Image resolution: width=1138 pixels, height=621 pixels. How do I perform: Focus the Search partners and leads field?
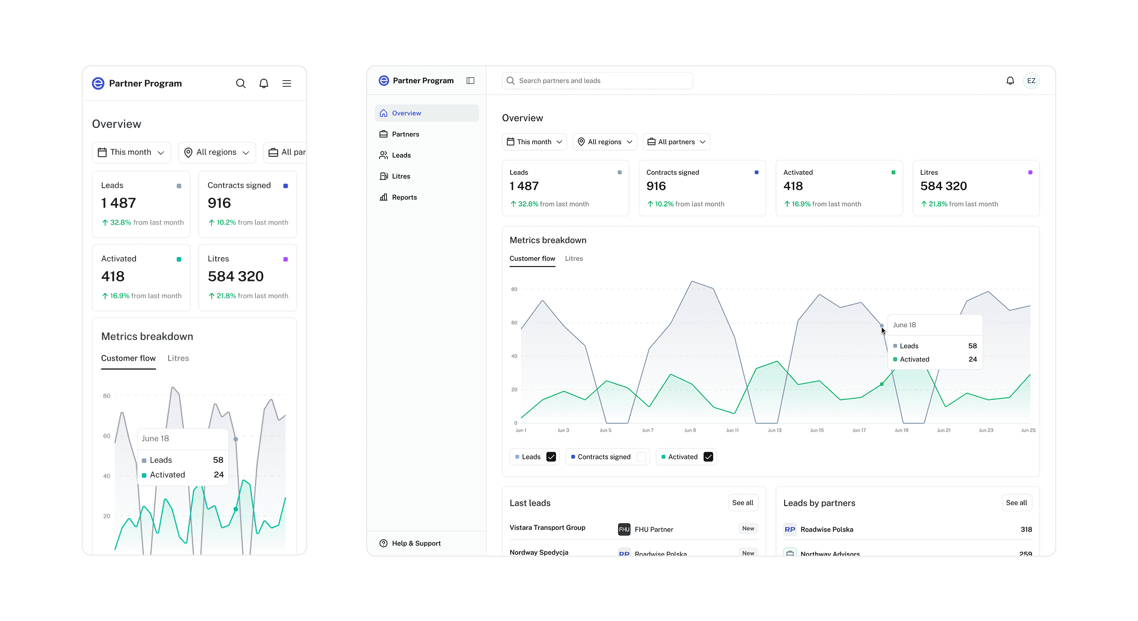pyautogui.click(x=597, y=81)
